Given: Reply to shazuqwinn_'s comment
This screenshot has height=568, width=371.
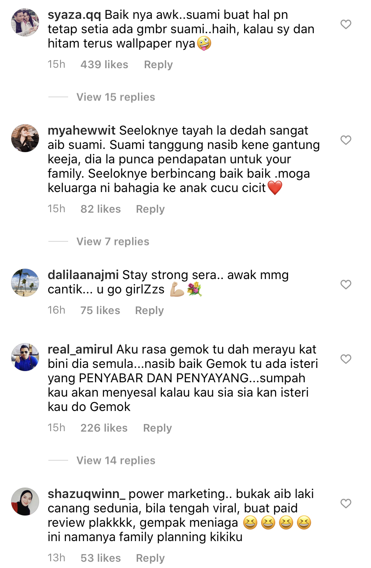Looking at the screenshot, I should 150,558.
